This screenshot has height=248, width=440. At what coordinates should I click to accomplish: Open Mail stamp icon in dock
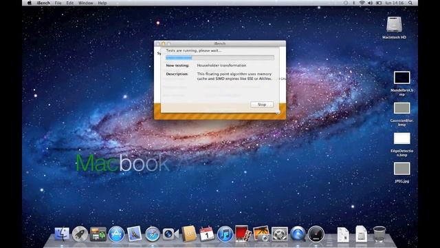[134, 234]
